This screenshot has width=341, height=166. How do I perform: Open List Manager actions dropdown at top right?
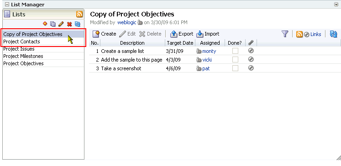pos(336,5)
